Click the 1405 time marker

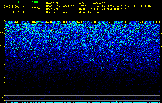80,22
